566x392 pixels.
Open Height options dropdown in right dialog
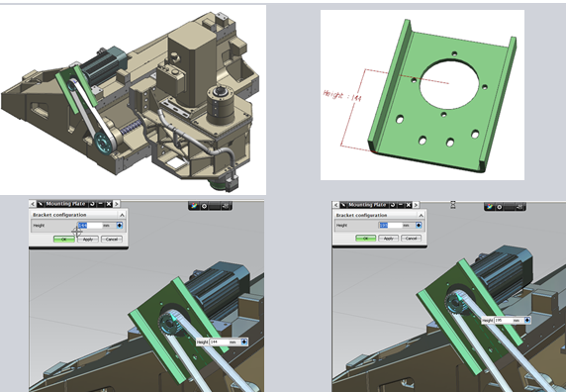[x=419, y=226]
